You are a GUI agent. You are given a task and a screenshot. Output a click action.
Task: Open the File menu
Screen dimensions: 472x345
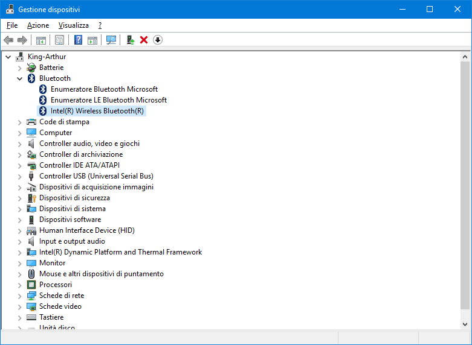(12, 25)
